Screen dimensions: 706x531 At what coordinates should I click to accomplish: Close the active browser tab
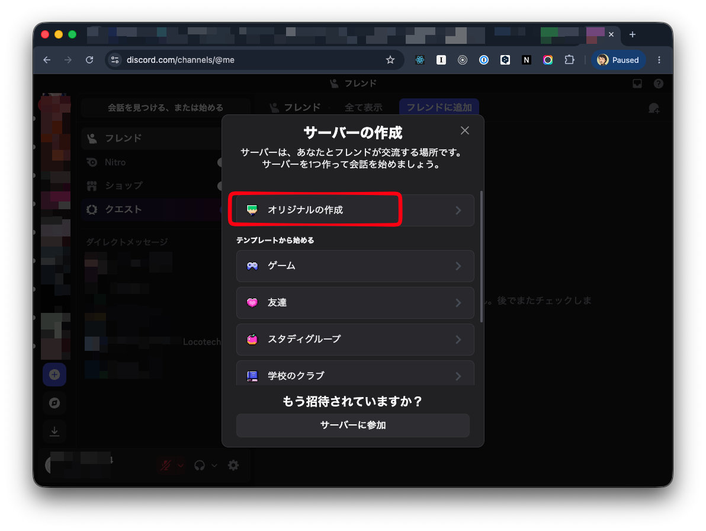611,35
